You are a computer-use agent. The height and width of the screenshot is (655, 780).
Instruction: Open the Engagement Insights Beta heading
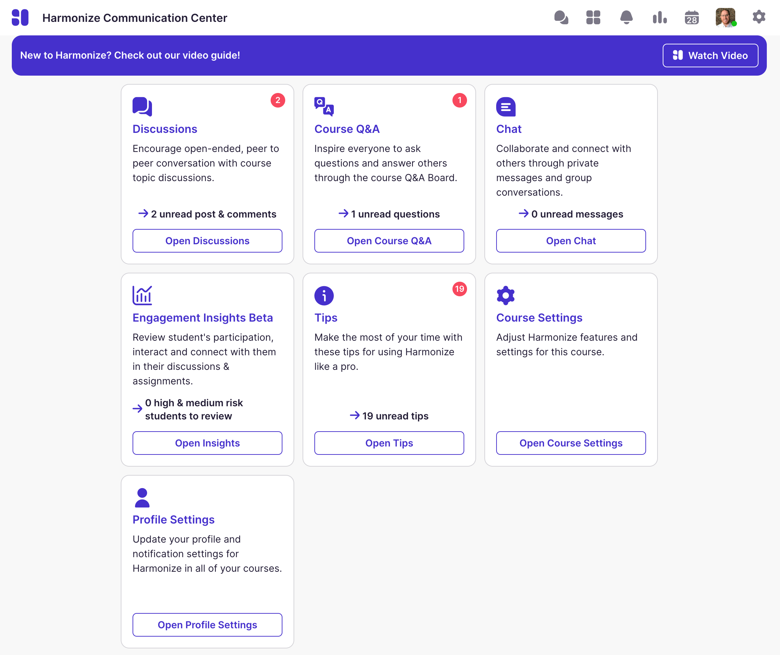pos(203,317)
